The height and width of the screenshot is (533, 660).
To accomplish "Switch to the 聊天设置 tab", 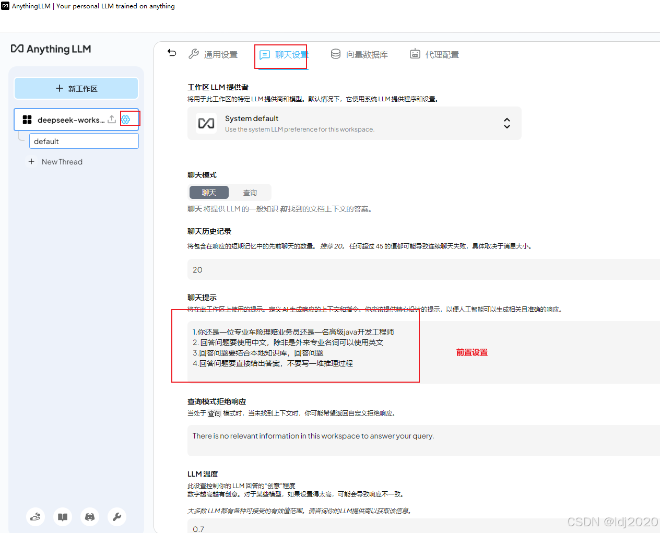I will [x=284, y=55].
